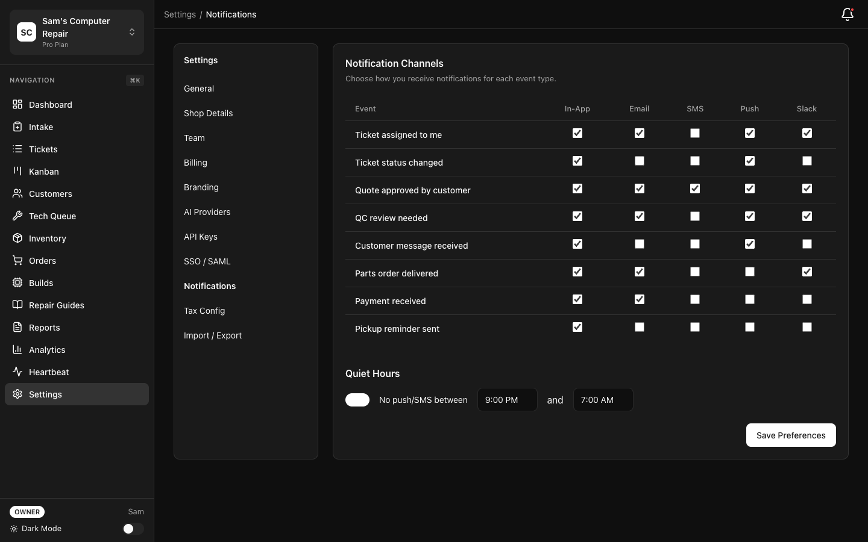Image resolution: width=868 pixels, height=542 pixels.
Task: Open the Tech Queue icon
Action: tap(17, 216)
